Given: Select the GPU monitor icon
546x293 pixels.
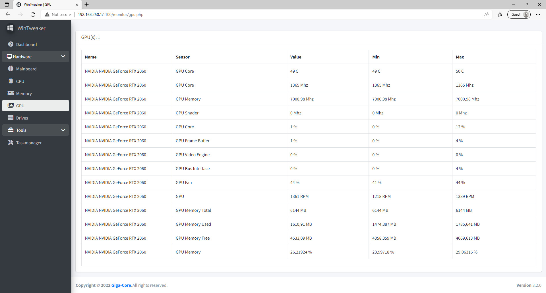Looking at the screenshot, I should [11, 105].
